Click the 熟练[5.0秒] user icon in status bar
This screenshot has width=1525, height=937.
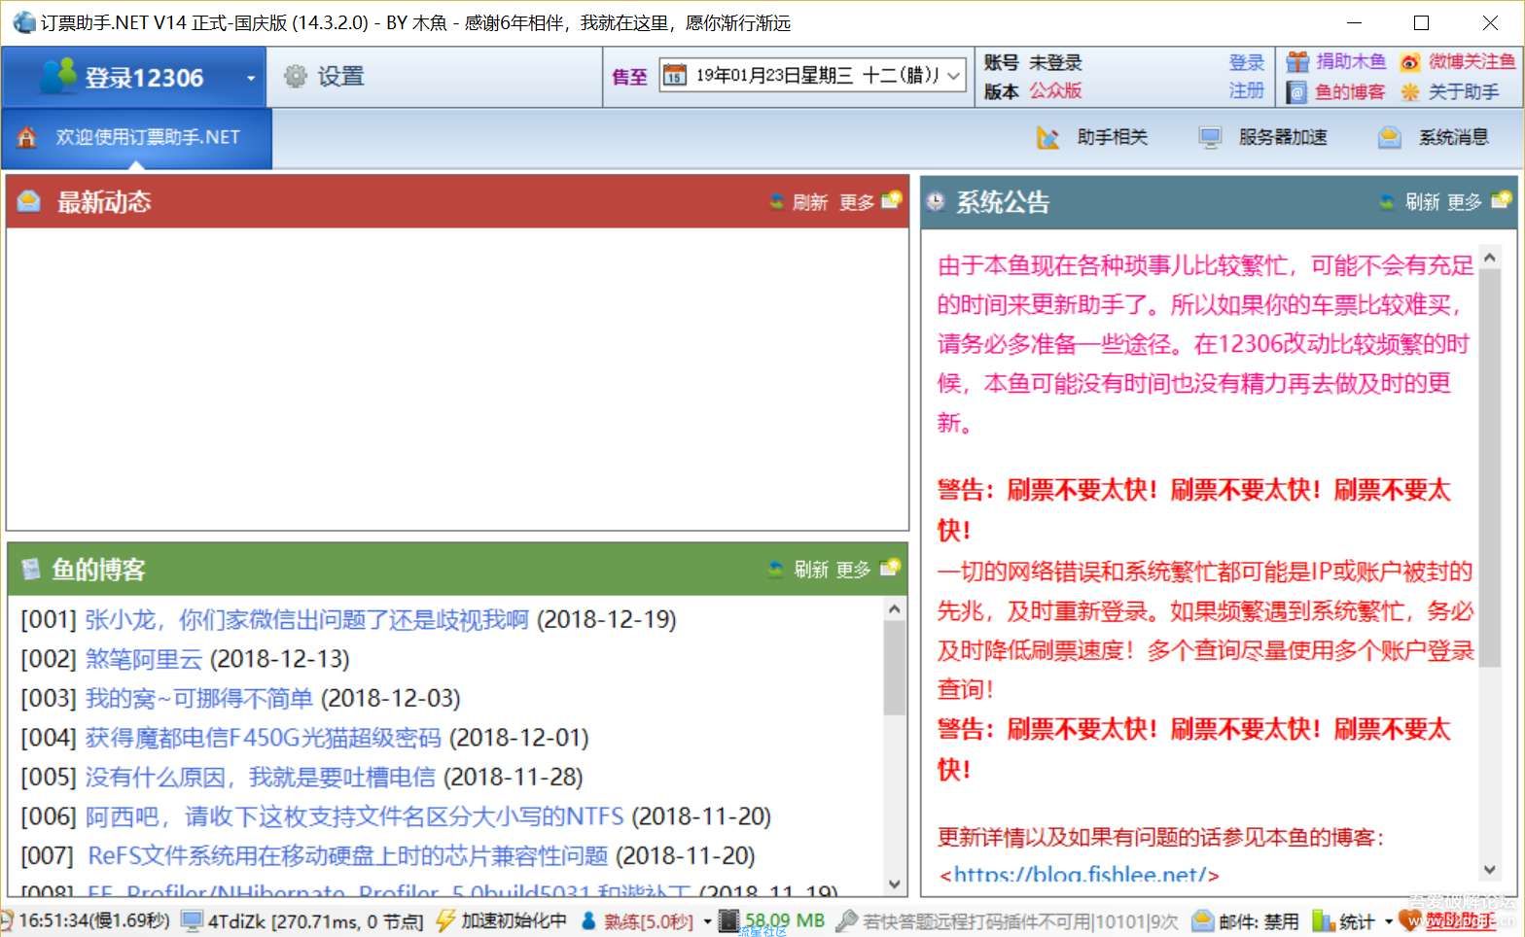[x=588, y=920]
